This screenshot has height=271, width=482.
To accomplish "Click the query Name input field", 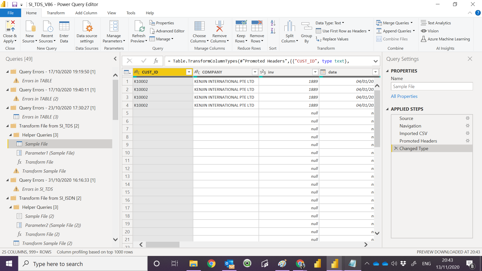I will [432, 86].
